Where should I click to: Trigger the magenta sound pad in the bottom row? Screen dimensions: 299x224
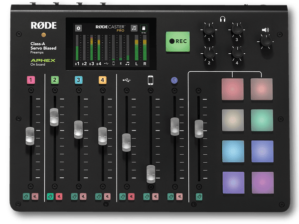(263, 183)
